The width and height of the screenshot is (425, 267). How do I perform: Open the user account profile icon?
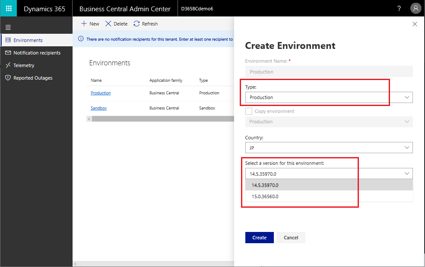tap(415, 9)
